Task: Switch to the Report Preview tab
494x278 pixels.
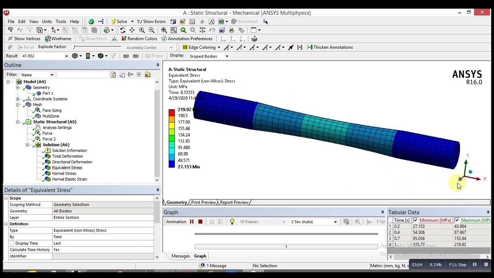Action: [234, 202]
